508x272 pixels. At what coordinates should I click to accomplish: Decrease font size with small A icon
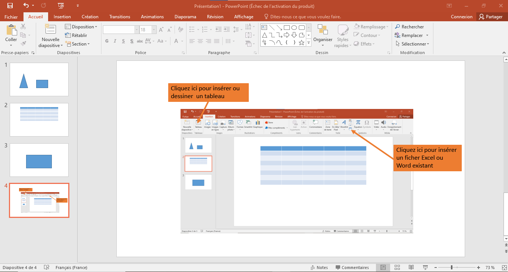169,30
